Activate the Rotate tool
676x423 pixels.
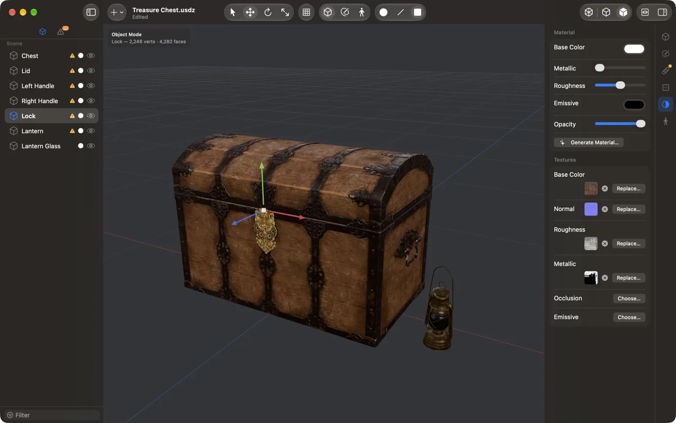coord(268,12)
